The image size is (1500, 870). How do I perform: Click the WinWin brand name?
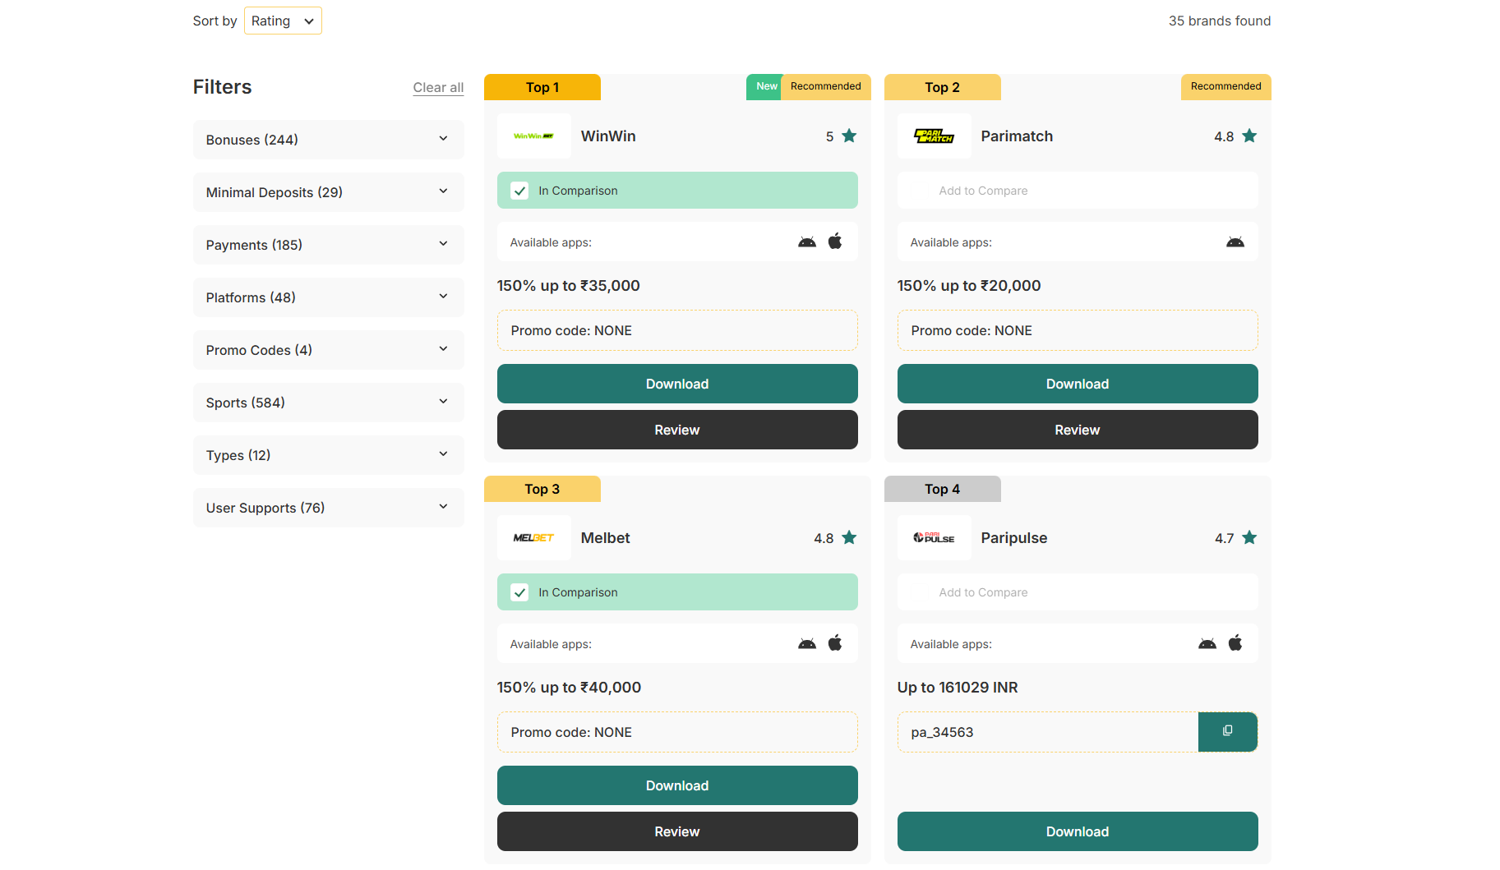click(x=608, y=136)
